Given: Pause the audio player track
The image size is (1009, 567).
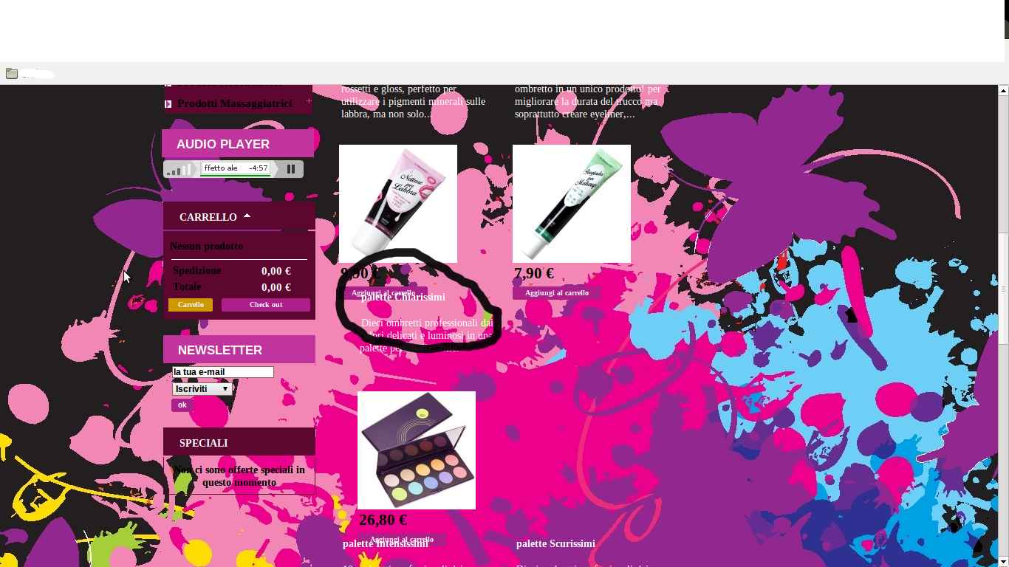Looking at the screenshot, I should tap(291, 169).
